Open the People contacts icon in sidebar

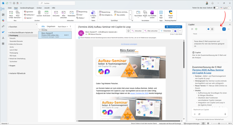(x=3, y=26)
